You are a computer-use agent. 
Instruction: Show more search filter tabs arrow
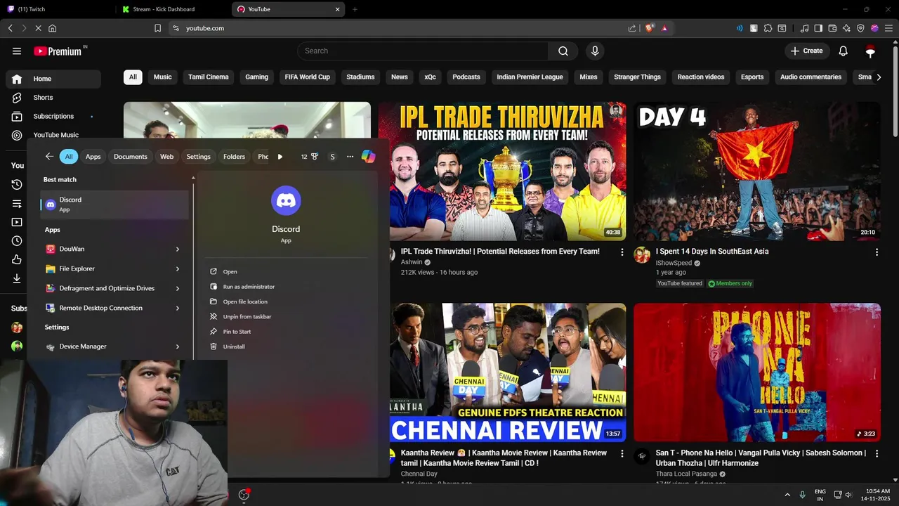click(280, 157)
